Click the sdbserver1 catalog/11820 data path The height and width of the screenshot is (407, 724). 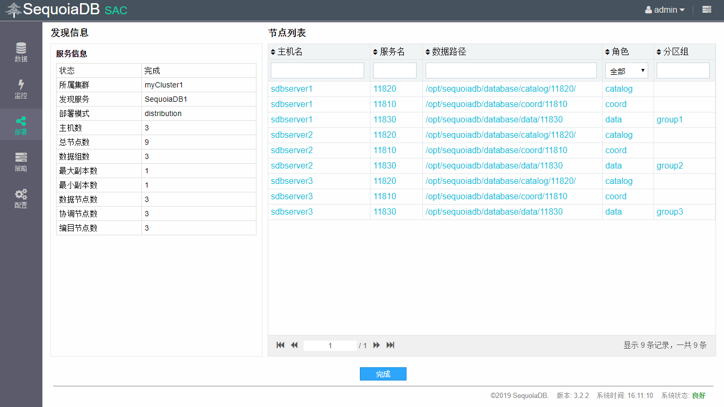coord(500,89)
